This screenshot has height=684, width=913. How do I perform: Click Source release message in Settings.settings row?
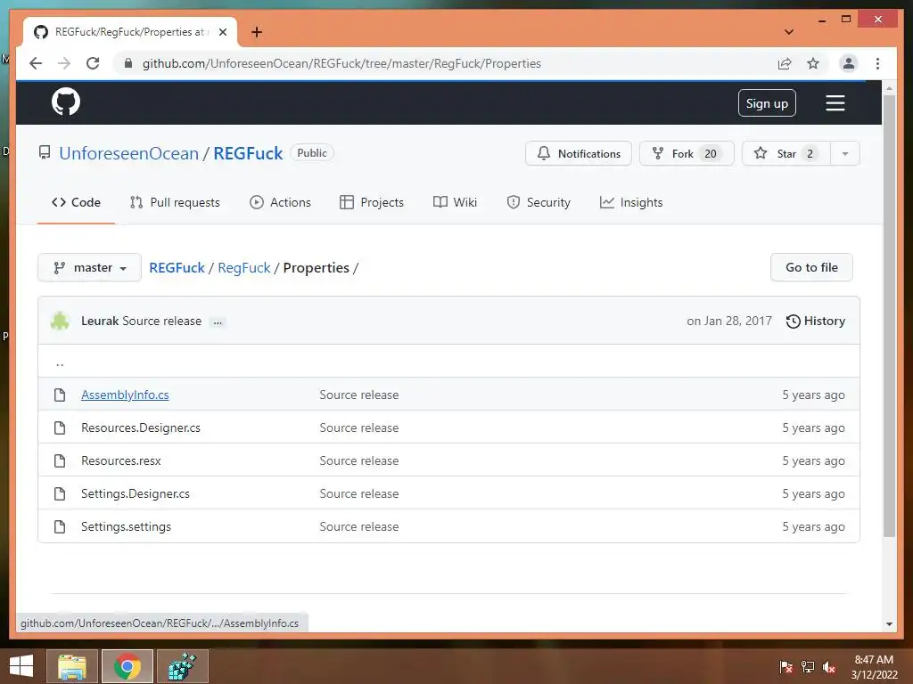pos(359,527)
